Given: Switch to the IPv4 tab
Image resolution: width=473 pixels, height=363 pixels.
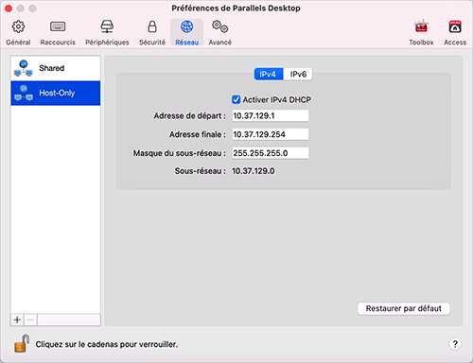Looking at the screenshot, I should click(269, 74).
